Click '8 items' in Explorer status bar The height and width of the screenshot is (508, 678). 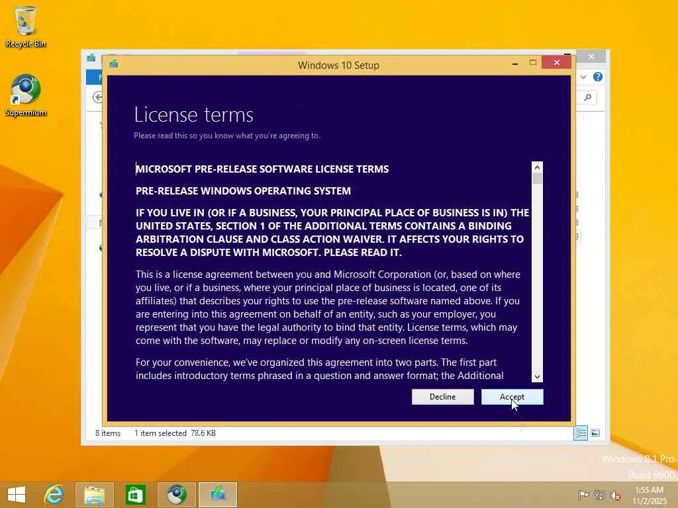click(108, 433)
